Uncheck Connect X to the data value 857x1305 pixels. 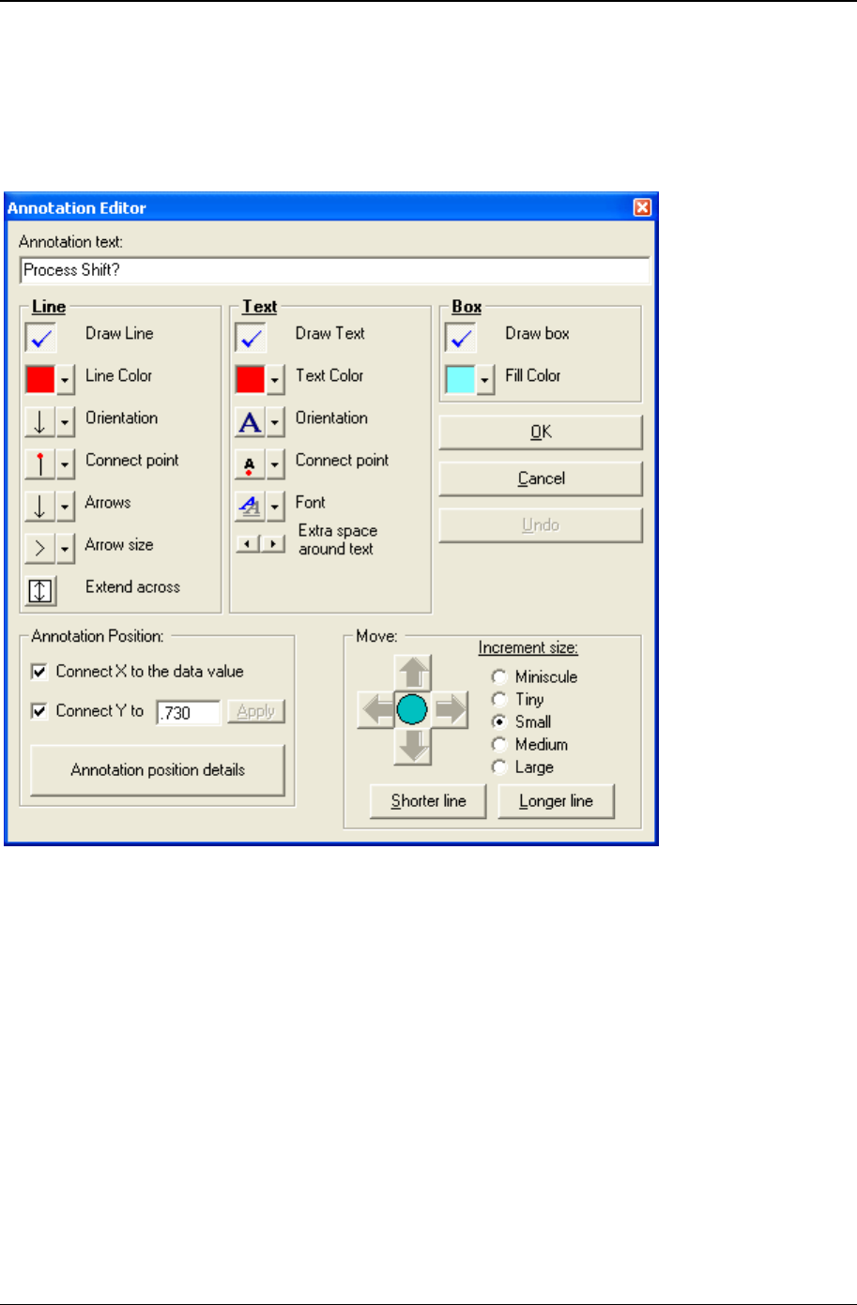[x=39, y=672]
